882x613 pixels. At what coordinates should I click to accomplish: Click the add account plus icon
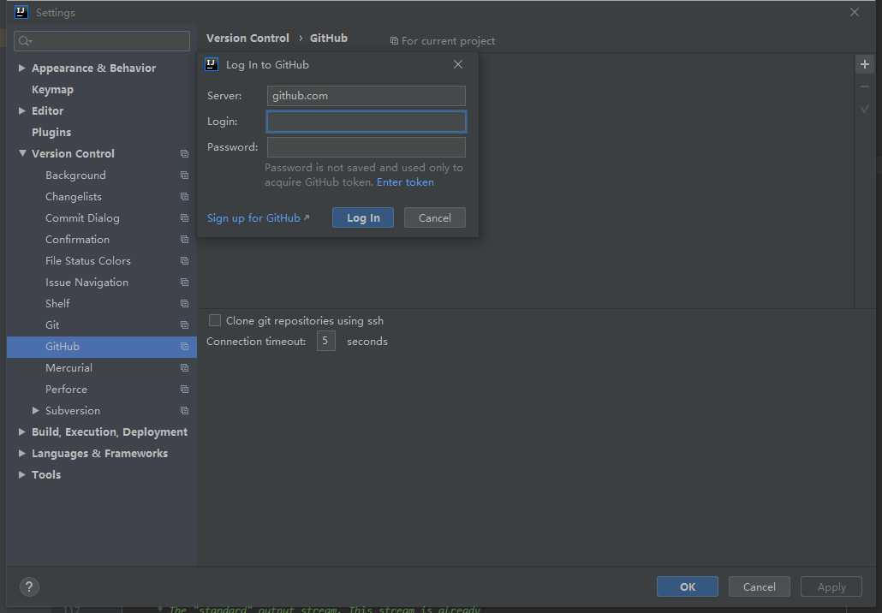[865, 64]
